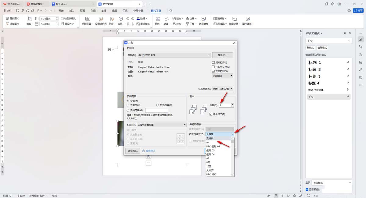
Task: Select the 所选内容 radio button
Action: click(158, 105)
